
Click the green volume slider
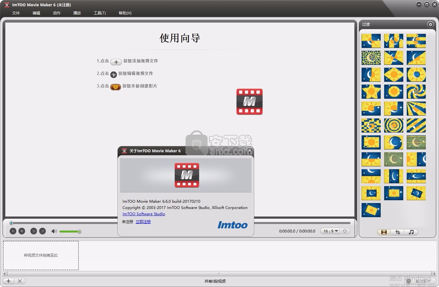pyautogui.click(x=70, y=232)
